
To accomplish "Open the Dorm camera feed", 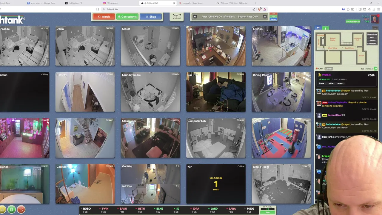I will tap(85, 46).
